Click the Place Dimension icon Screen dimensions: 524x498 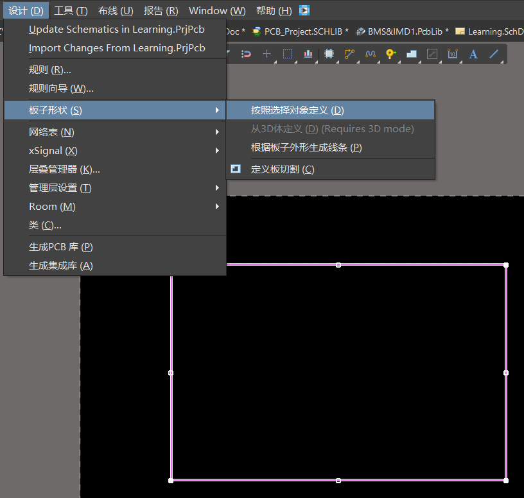(453, 55)
